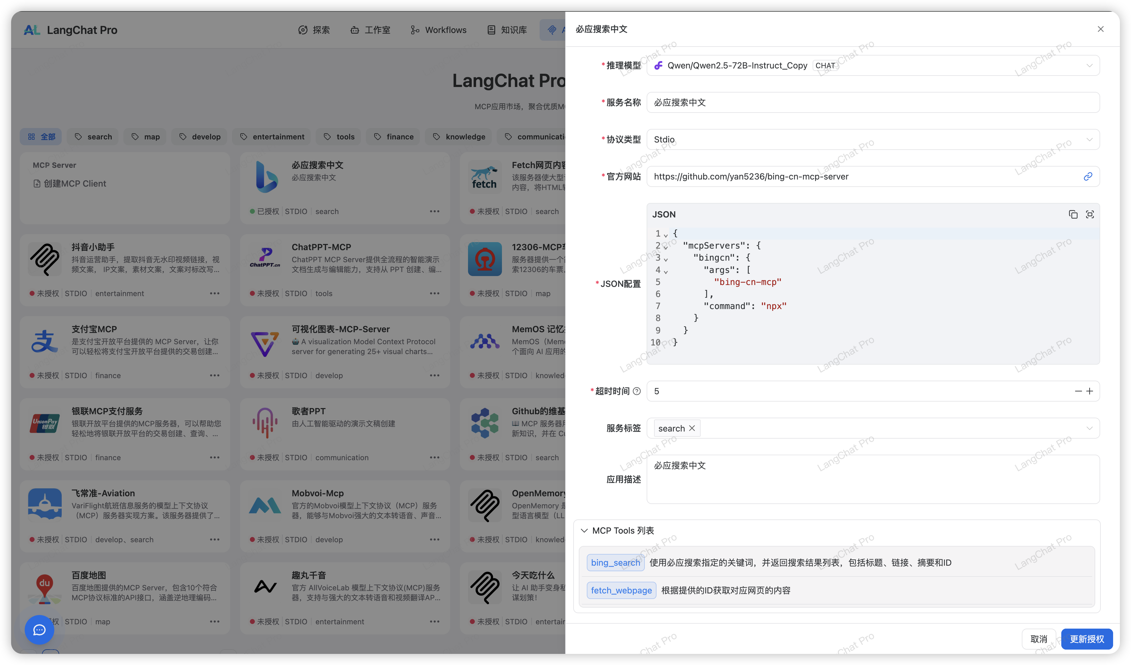Copy the JSON config with copy icon
This screenshot has height=665, width=1131.
pos(1073,214)
